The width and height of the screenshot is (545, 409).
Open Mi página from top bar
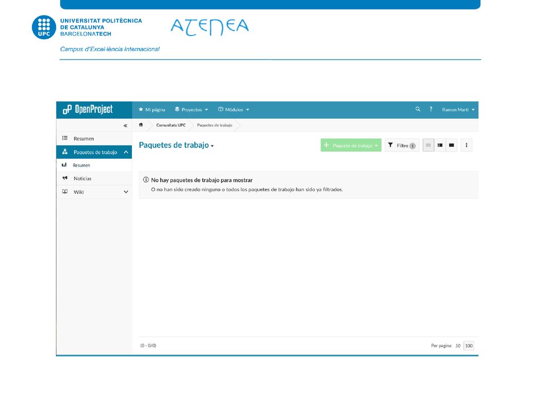152,110
